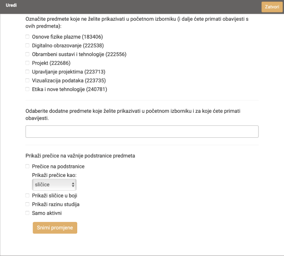The width and height of the screenshot is (284, 256).
Task: Enable Prikaži razinu studija option
Action: pos(27,204)
